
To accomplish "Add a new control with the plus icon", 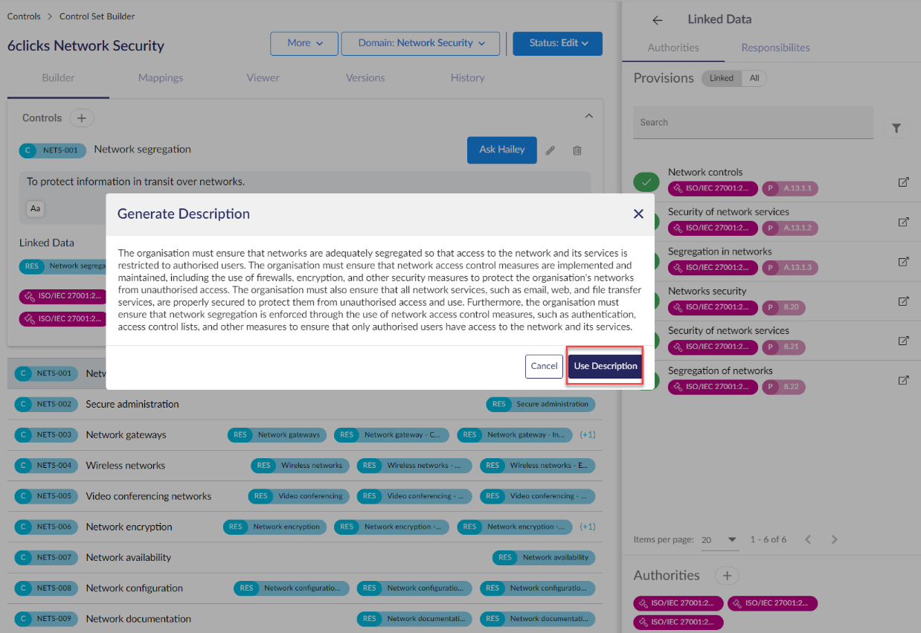I will click(82, 118).
